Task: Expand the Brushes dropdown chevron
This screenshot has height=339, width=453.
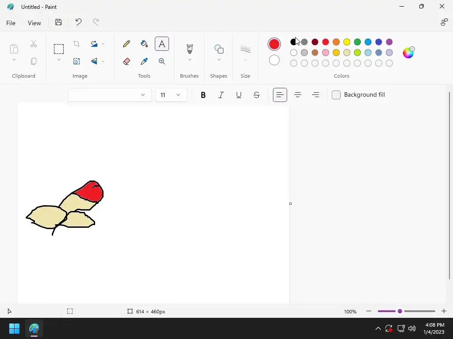Action: (189, 60)
